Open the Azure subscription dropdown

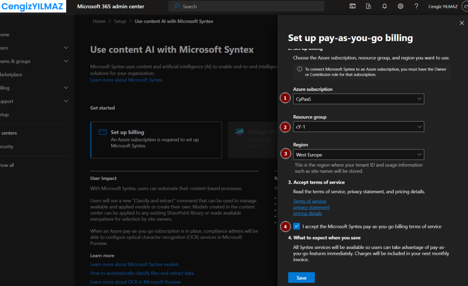(358, 99)
